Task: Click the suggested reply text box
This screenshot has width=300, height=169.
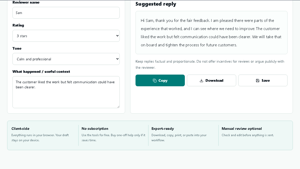Action: coord(212,33)
